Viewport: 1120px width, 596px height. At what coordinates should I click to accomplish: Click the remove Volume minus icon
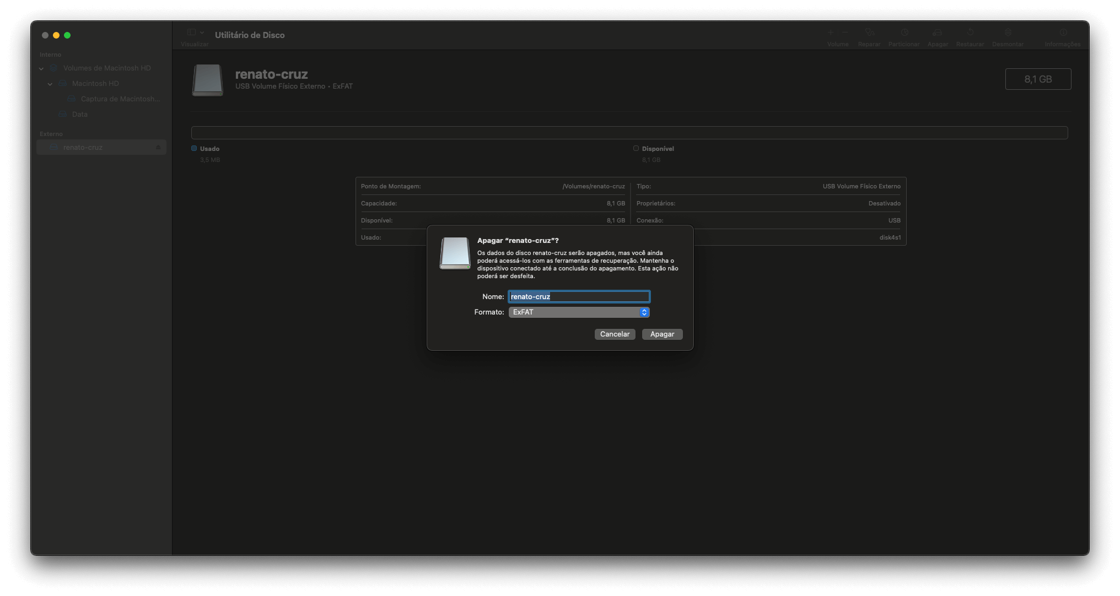pos(845,32)
